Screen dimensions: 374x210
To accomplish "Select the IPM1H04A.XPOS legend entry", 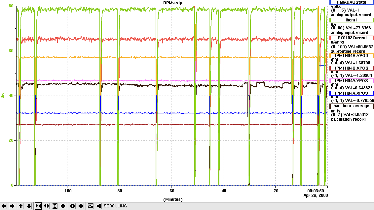I will tap(352, 93).
